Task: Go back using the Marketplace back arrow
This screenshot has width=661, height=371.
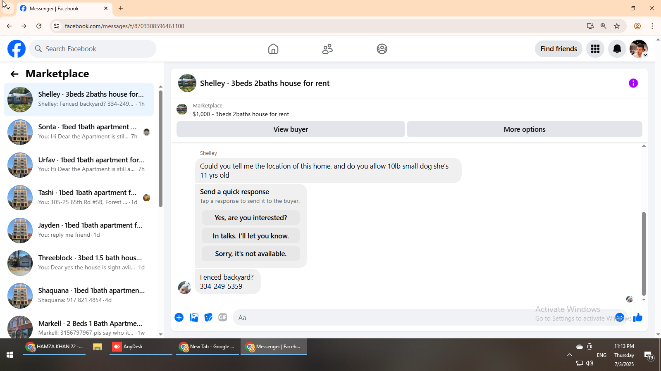Action: point(14,74)
